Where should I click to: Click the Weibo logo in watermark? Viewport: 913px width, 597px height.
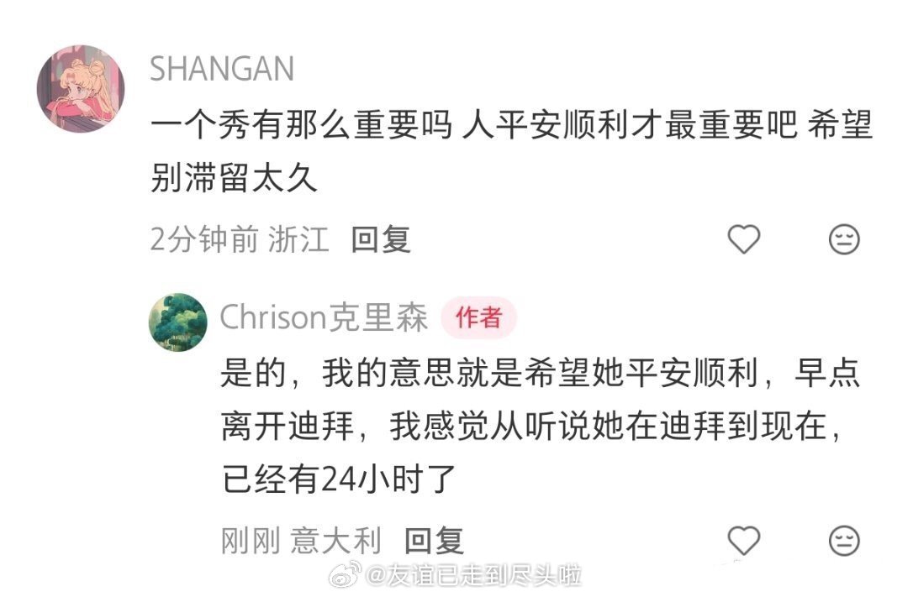click(346, 575)
